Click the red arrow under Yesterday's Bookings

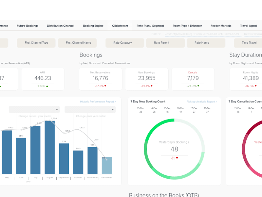177,158
